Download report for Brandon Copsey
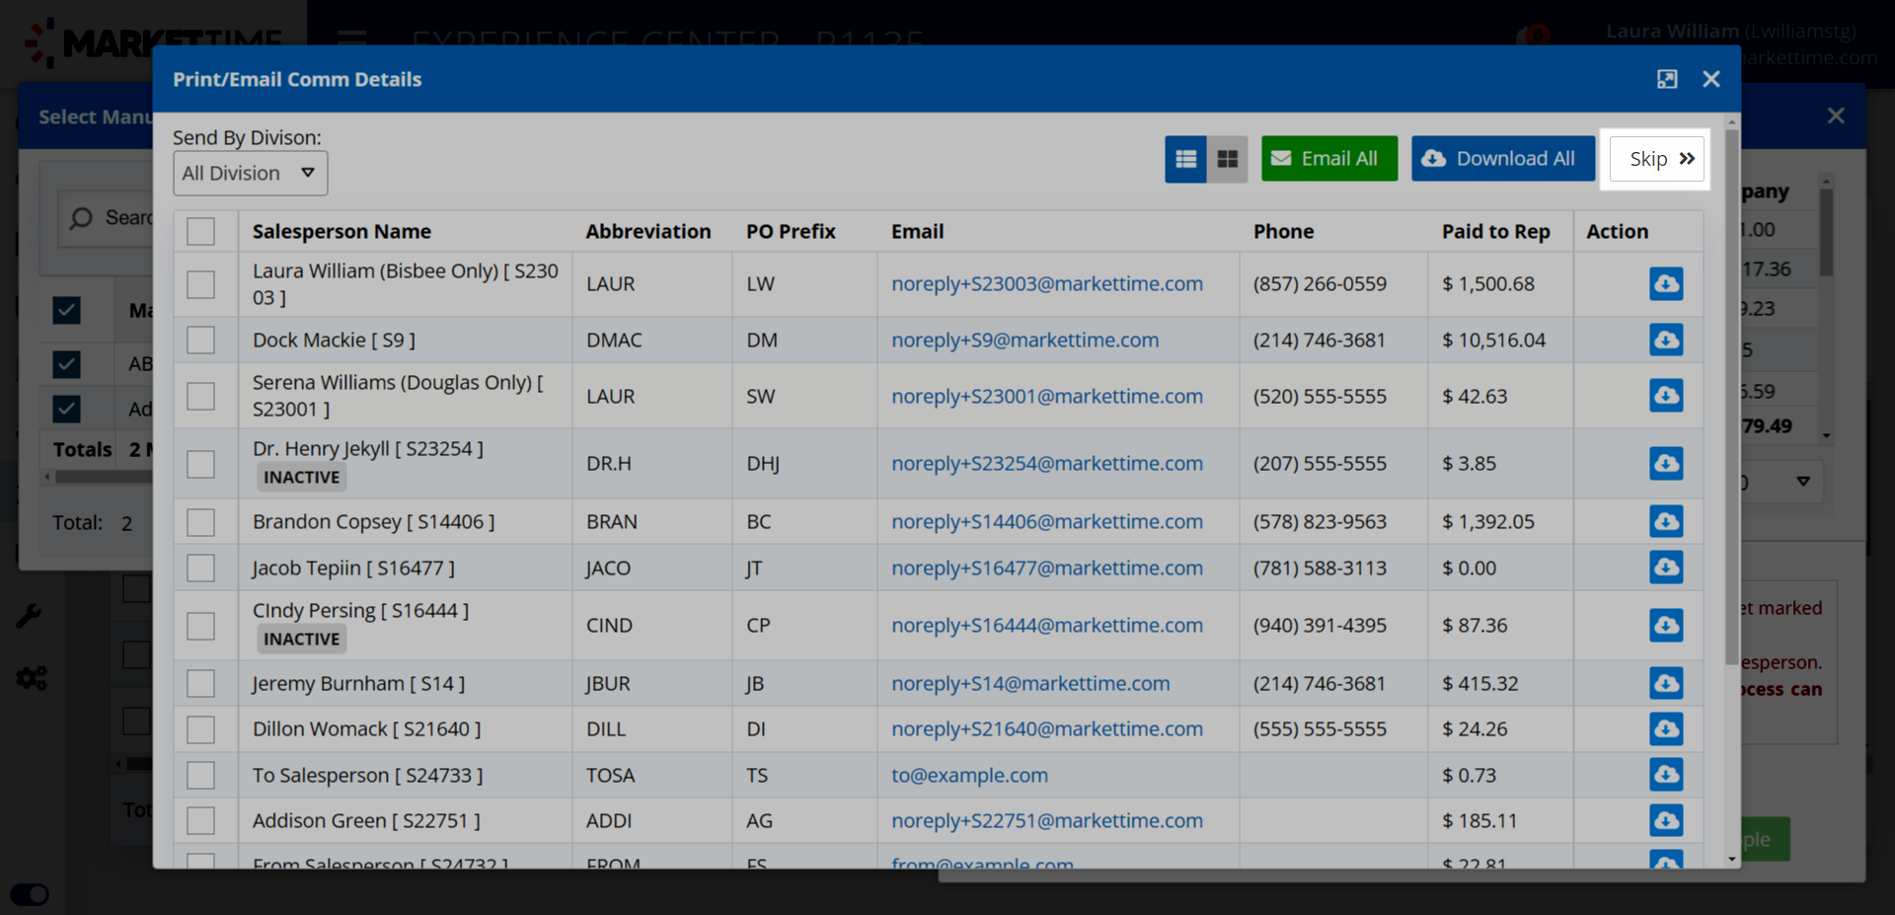This screenshot has height=915, width=1895. pyautogui.click(x=1666, y=521)
